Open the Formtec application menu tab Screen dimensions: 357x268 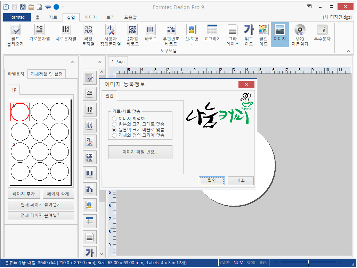point(17,17)
